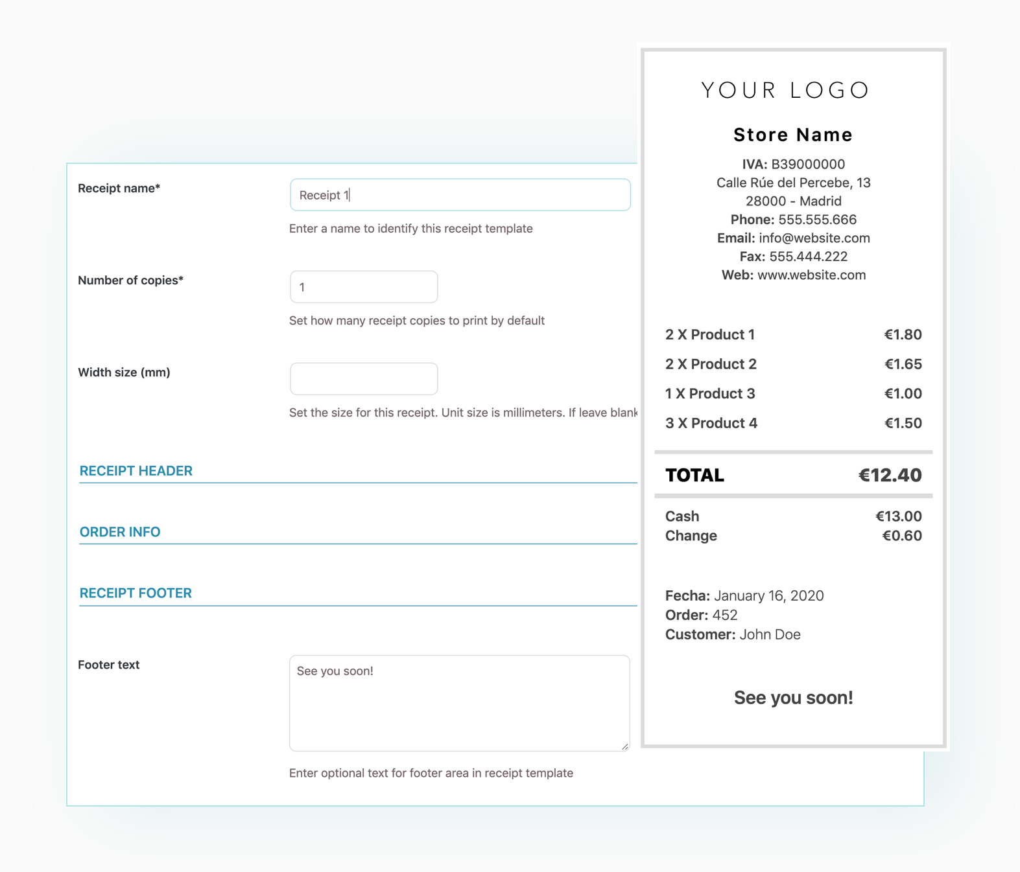Viewport: 1020px width, 872px height.
Task: Collapse the RECEIPT FOOTER section
Action: (x=136, y=593)
